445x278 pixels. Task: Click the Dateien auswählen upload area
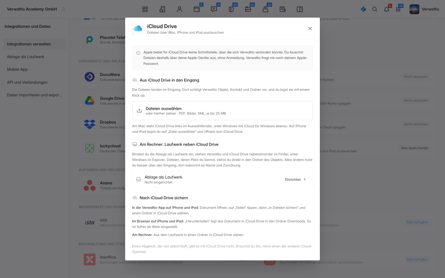[x=222, y=111]
